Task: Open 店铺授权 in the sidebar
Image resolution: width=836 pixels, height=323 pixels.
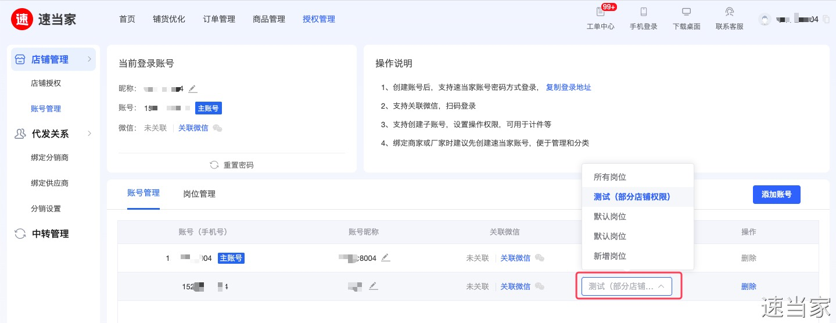Action: [x=46, y=83]
